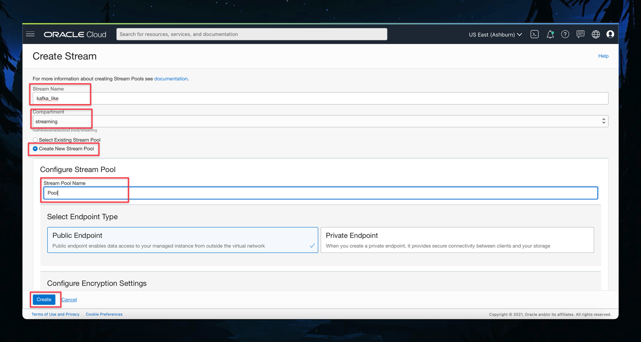Screen dimensions: 641x342
Task: Click the Configure Stream Pool heading
Action: pos(78,169)
